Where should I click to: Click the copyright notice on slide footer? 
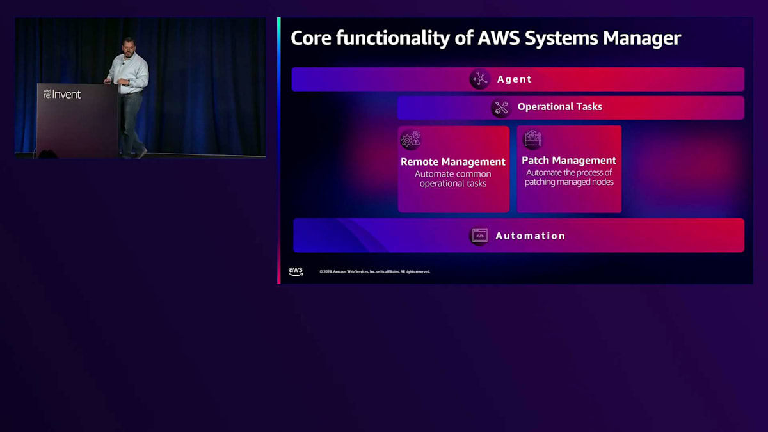(375, 271)
